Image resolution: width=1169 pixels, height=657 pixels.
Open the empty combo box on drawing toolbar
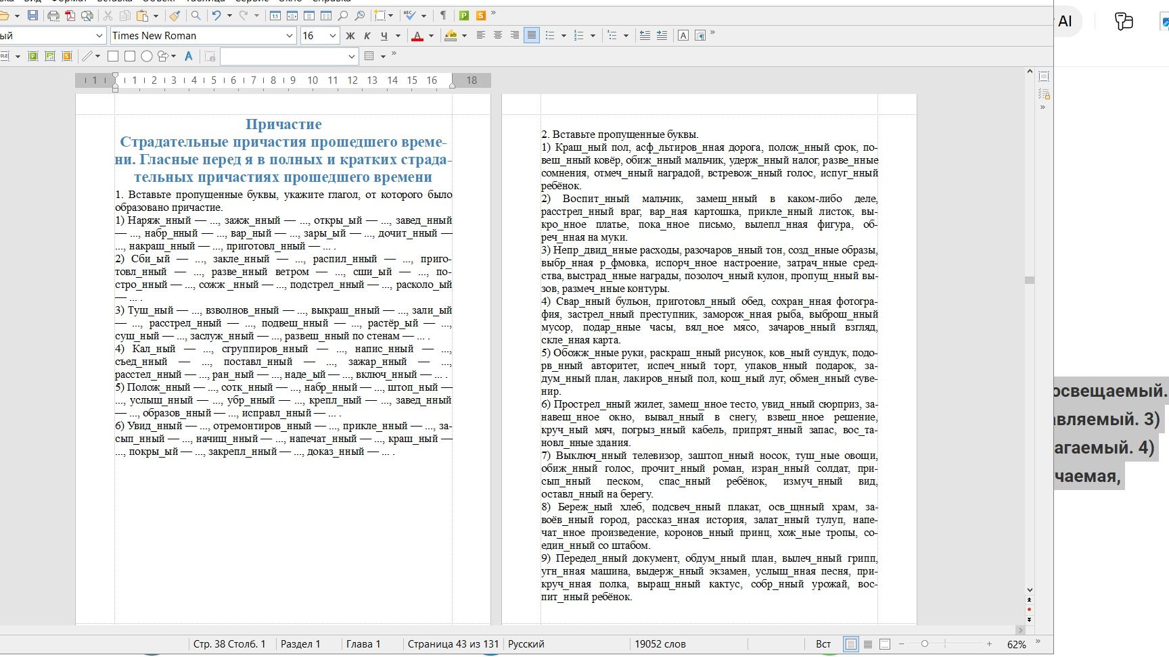click(289, 56)
